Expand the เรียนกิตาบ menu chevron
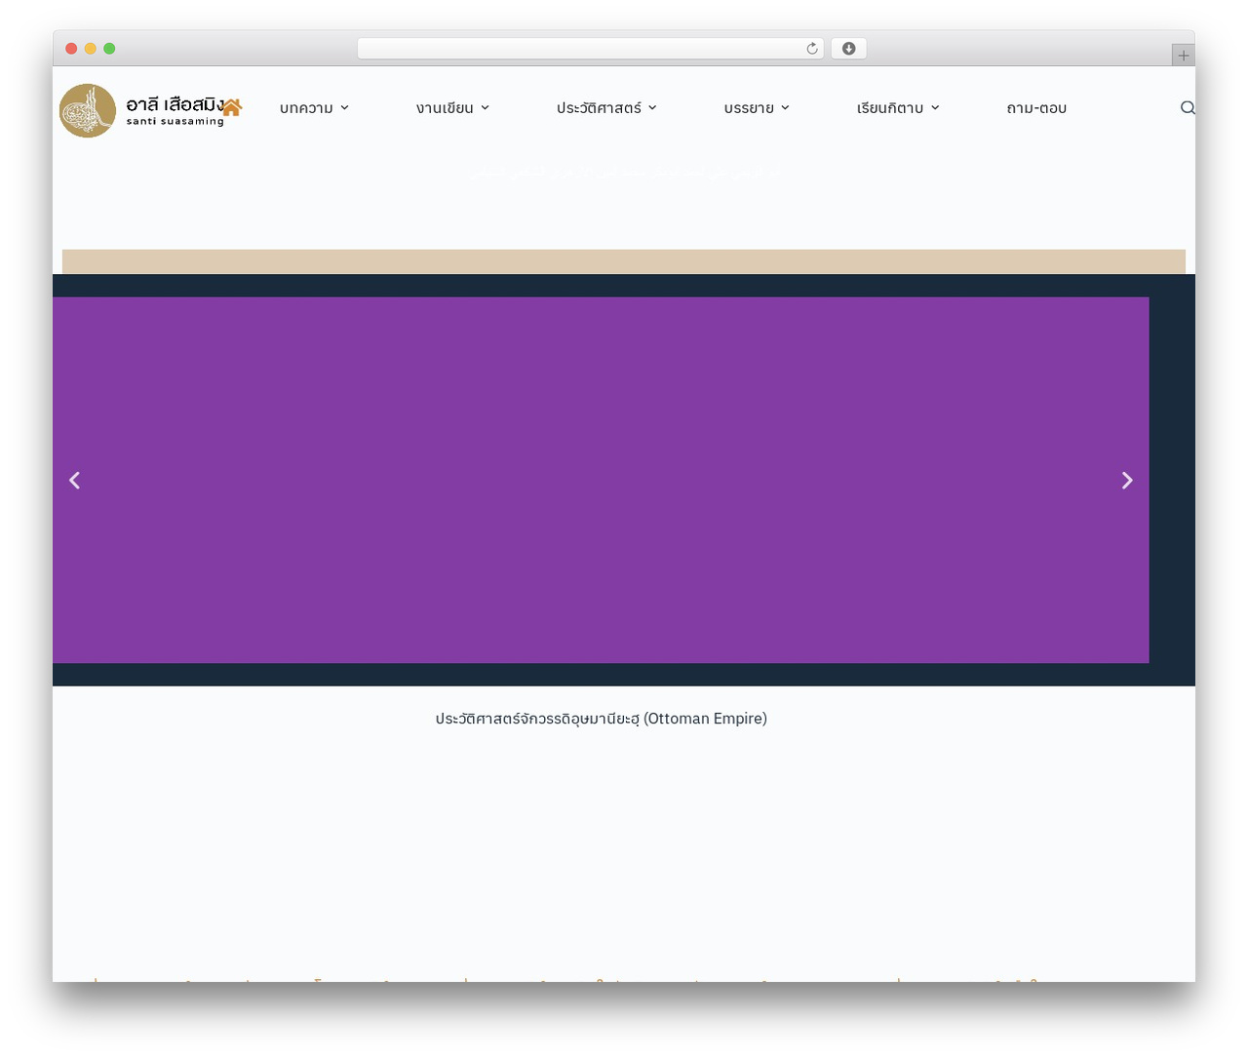Screen dimensions: 1248x1057 tap(935, 108)
